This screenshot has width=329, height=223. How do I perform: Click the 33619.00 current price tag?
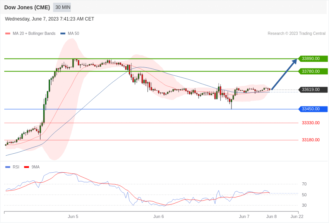tap(313, 90)
